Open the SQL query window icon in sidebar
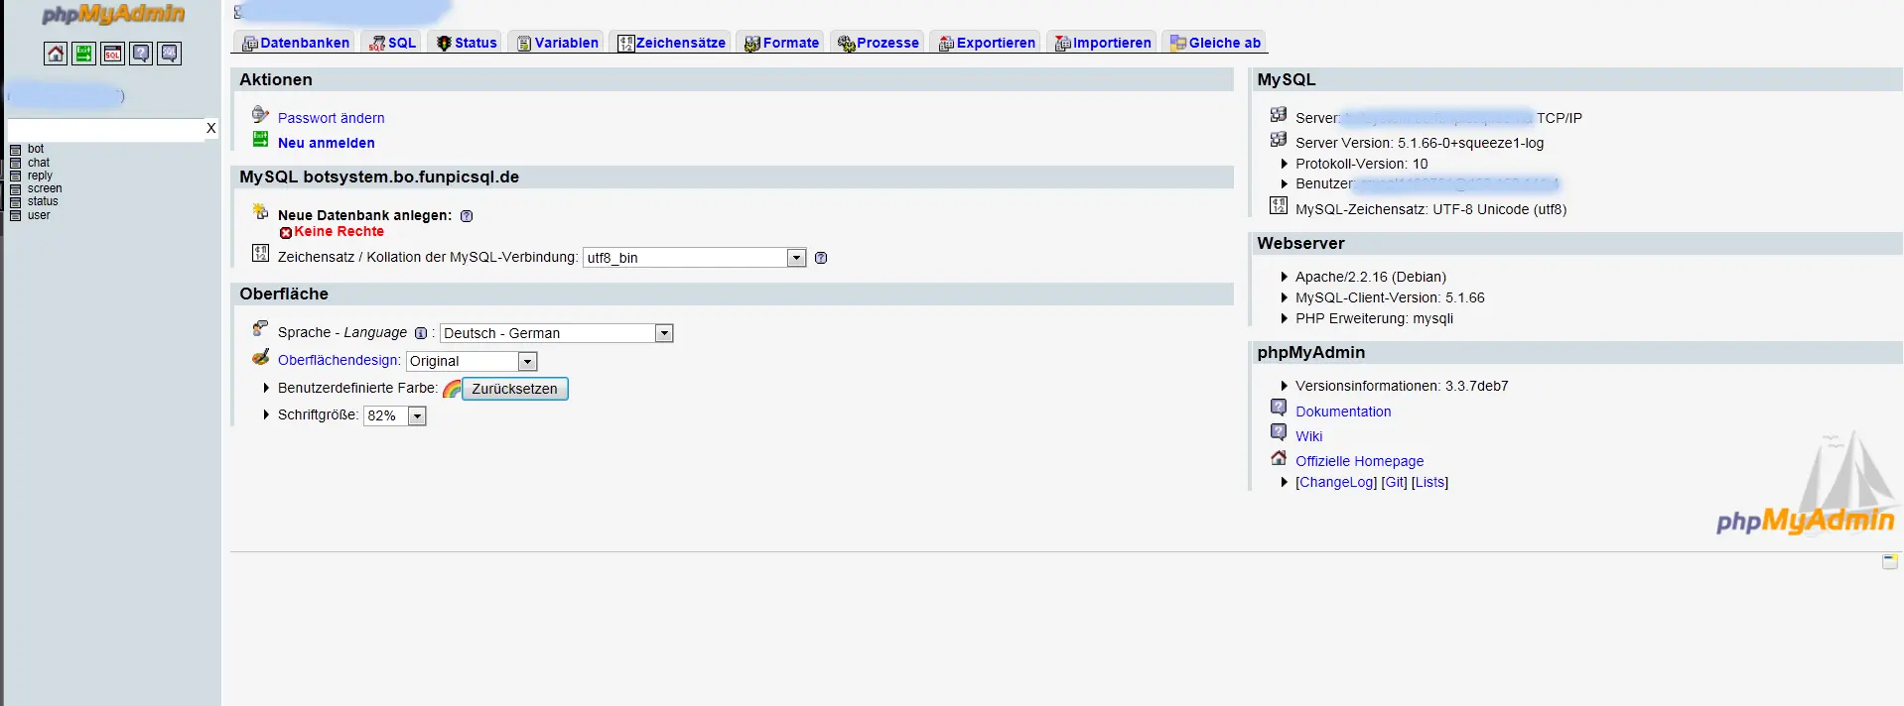1904x706 pixels. coord(113,54)
